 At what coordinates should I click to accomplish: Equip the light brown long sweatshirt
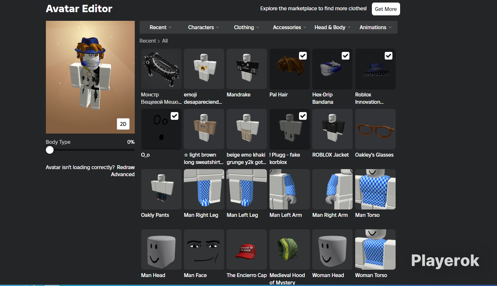pos(204,129)
